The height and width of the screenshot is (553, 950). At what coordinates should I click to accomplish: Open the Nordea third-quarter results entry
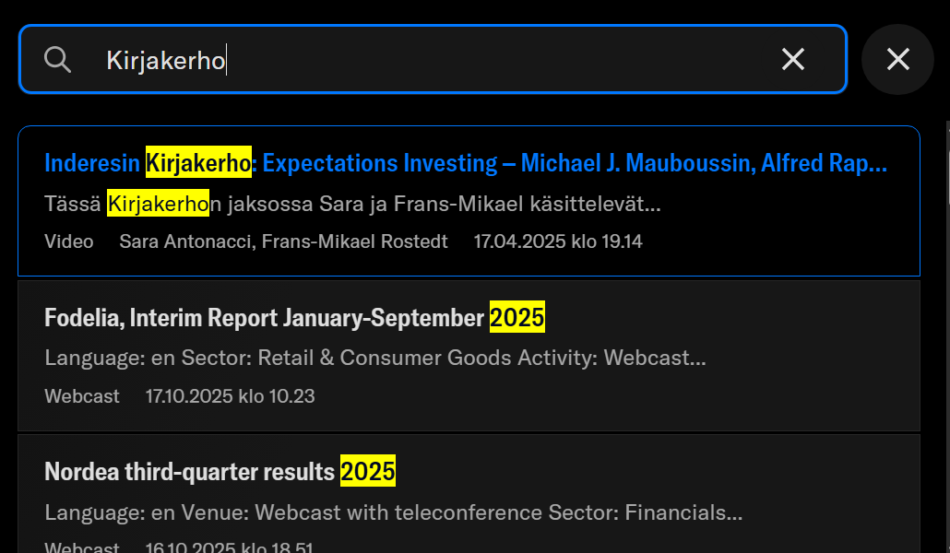[x=190, y=472]
